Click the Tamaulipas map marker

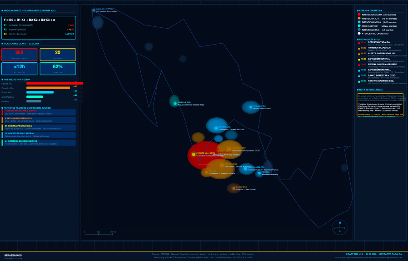point(251,107)
